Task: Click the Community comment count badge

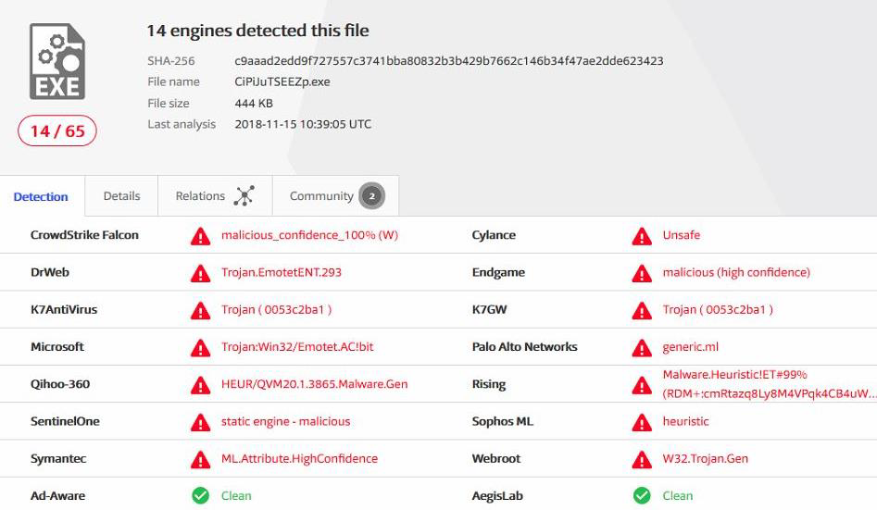Action: pos(372,196)
